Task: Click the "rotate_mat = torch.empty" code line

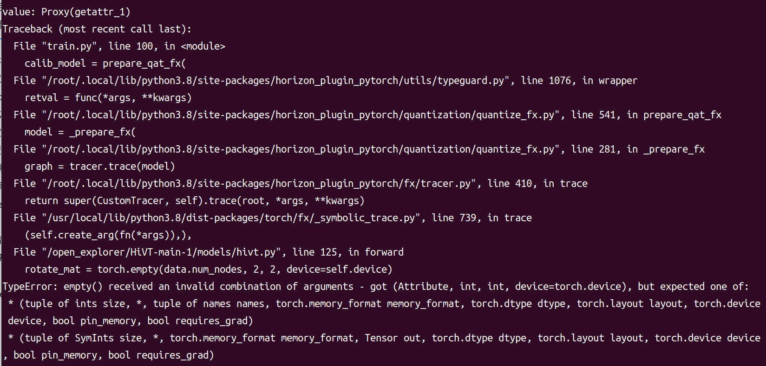Action: coord(208,270)
